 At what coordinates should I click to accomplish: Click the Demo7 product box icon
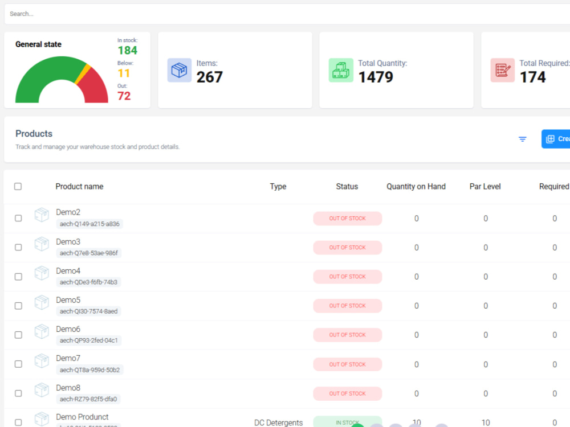tap(42, 360)
